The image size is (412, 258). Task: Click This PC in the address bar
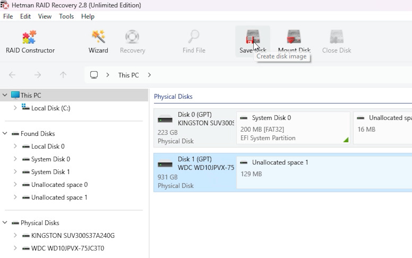[x=128, y=75]
